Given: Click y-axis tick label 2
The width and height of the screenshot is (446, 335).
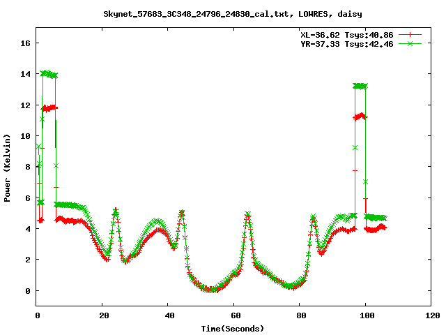Looking at the screenshot, I should click(x=28, y=260).
